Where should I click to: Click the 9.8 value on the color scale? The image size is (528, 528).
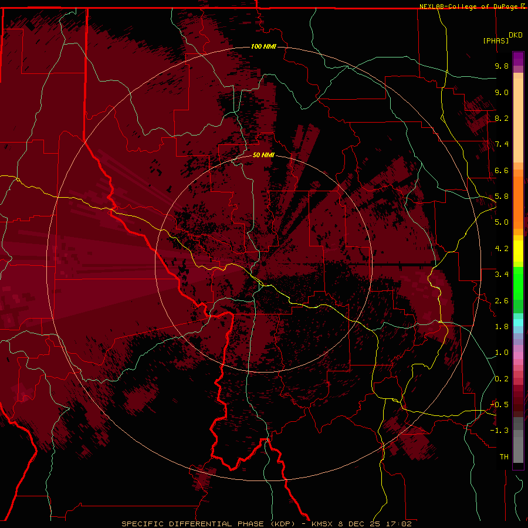point(502,66)
